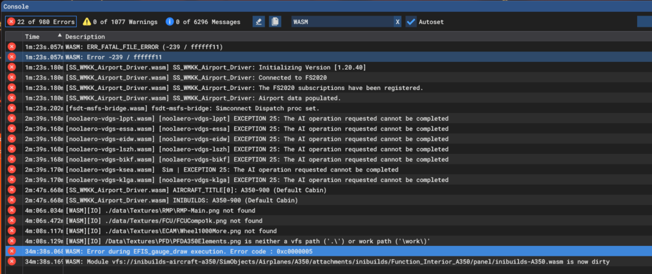Click error icon beside EFIS_gauge_draw error row
The image size is (652, 274).
[12, 251]
